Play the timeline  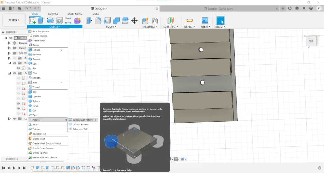tap(14, 168)
